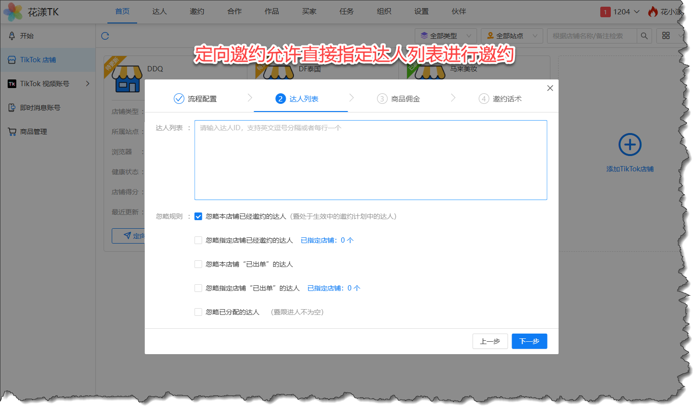
Task: Check 忽略已分配的达人 option
Action: point(198,312)
